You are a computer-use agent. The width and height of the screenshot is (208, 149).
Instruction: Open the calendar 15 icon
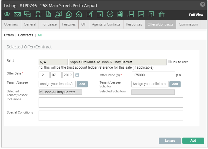[100, 14]
